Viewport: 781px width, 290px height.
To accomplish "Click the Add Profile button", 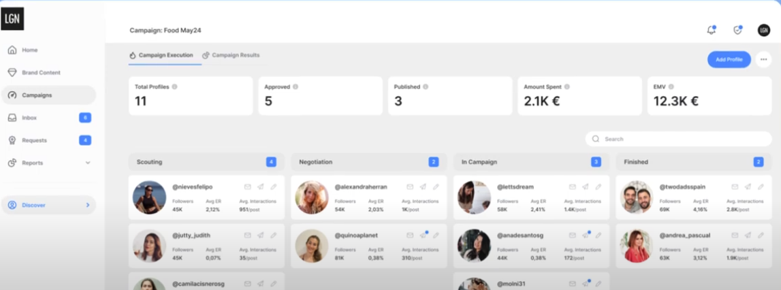I will (729, 59).
